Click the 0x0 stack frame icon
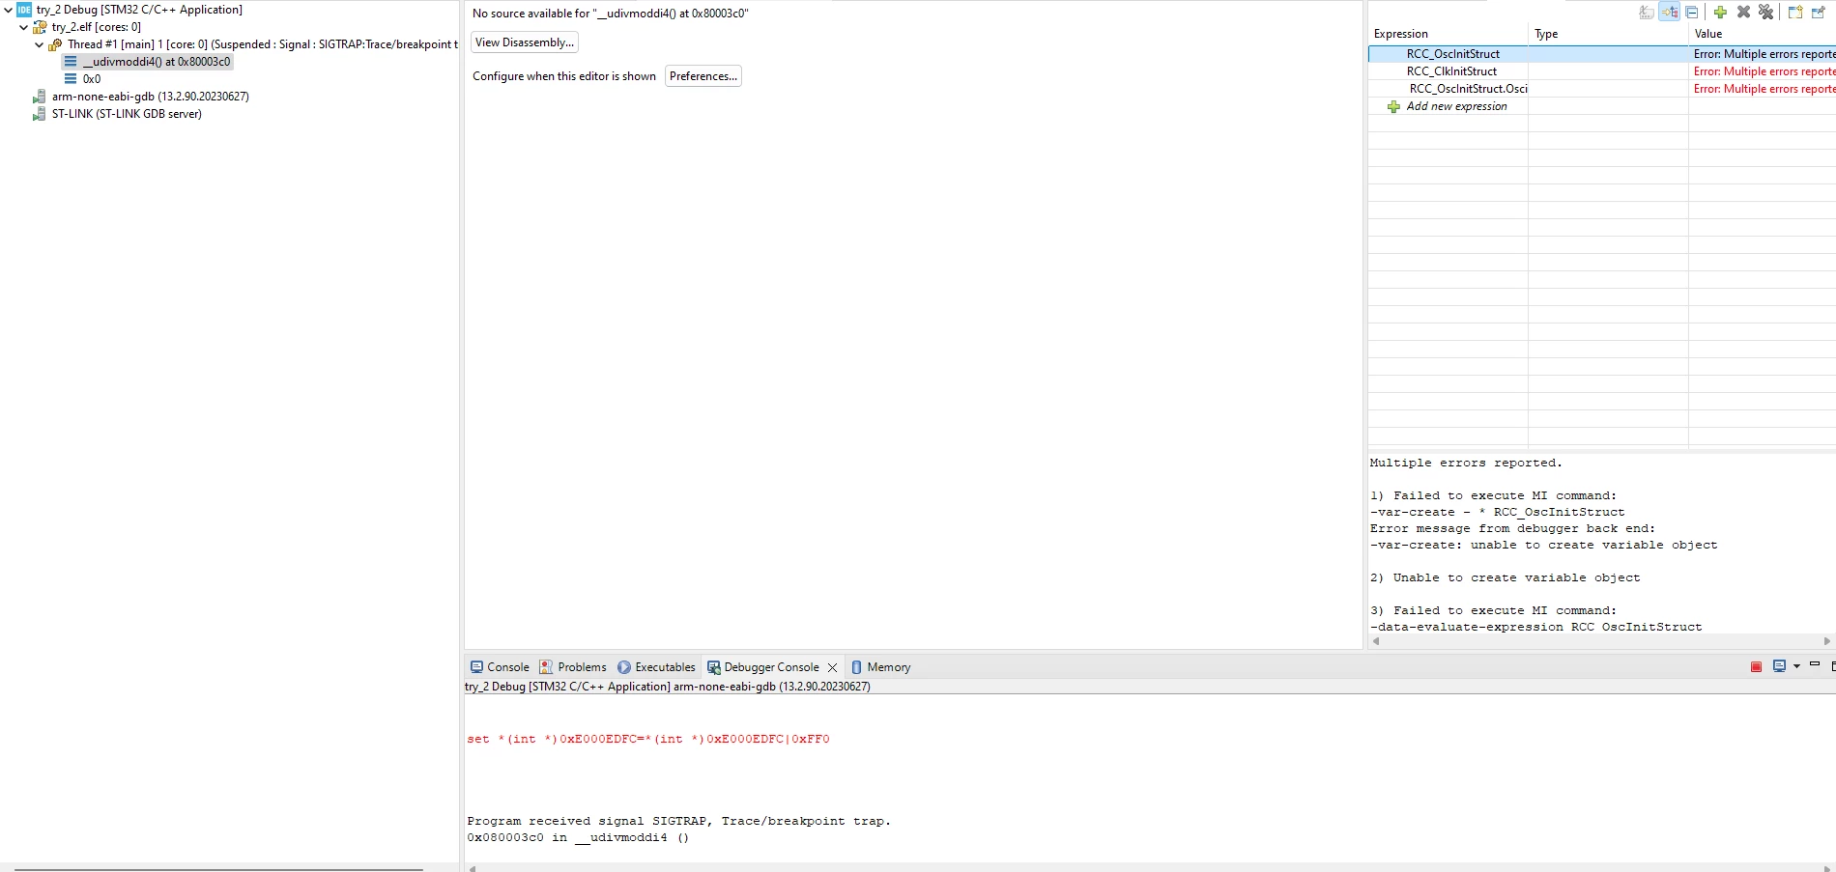This screenshot has width=1836, height=872. click(71, 79)
